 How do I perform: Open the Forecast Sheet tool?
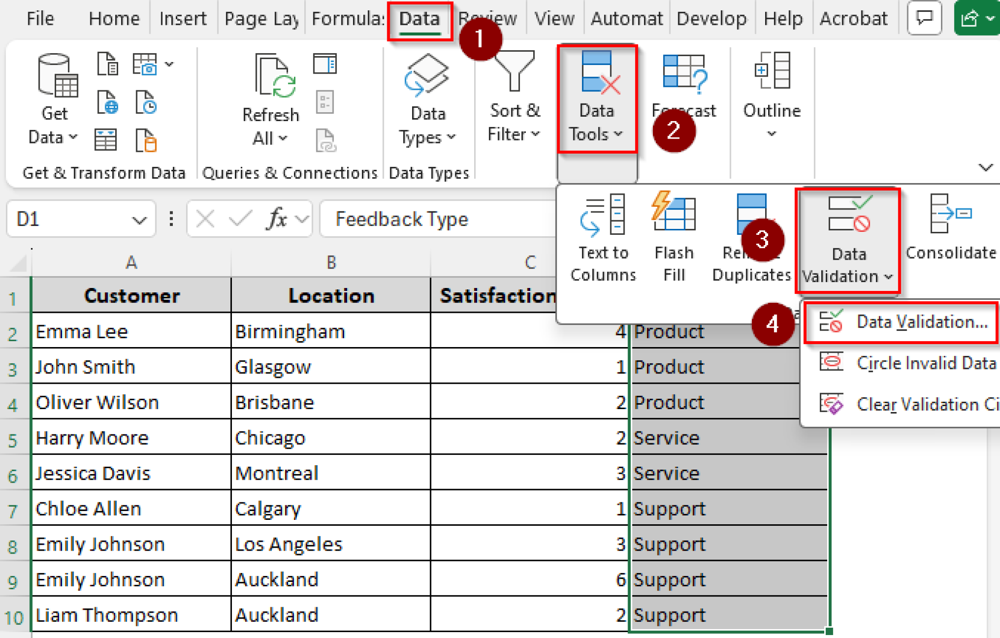tap(684, 88)
